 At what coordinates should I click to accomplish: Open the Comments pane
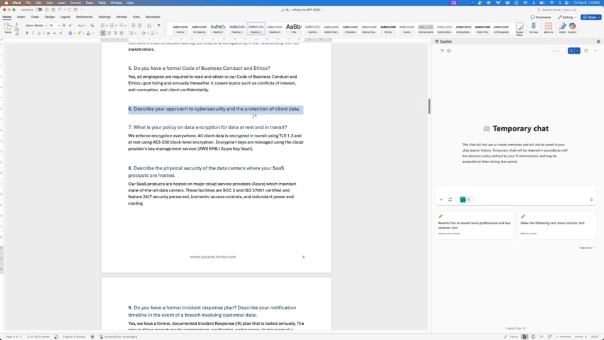(x=541, y=18)
